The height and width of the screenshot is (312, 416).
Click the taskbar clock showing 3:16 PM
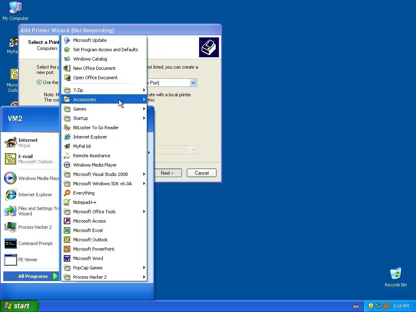pos(401,306)
